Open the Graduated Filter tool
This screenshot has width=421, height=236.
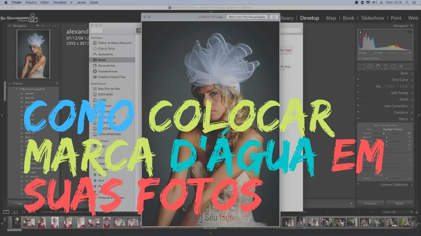click(x=386, y=66)
